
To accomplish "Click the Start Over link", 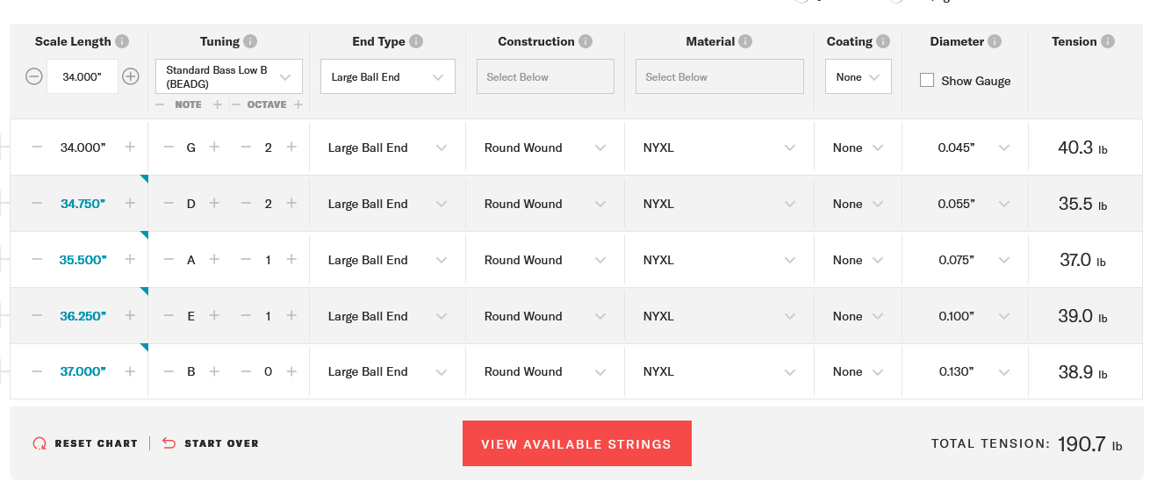I will [211, 443].
